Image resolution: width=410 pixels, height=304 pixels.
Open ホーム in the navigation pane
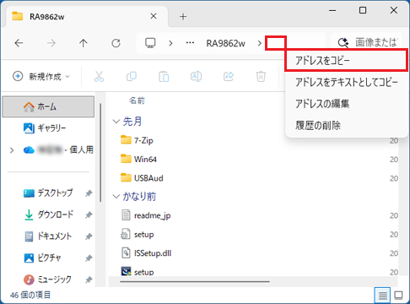(x=48, y=106)
